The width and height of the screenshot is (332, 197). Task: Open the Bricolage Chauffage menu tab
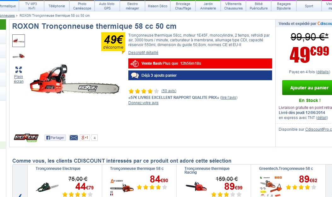coord(183,6)
